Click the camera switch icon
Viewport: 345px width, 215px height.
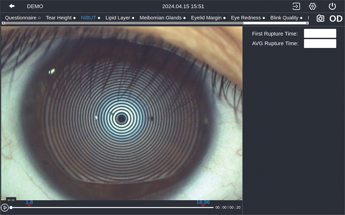coord(321,18)
